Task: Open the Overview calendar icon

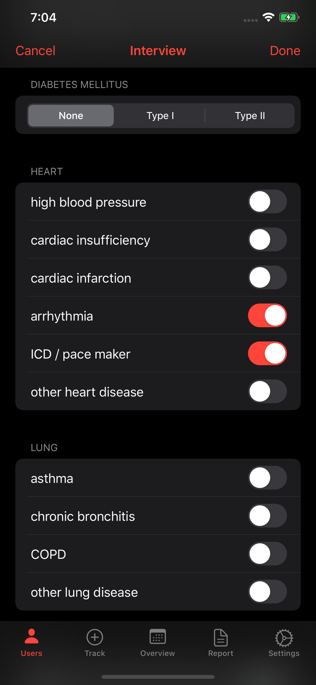Action: click(x=158, y=637)
